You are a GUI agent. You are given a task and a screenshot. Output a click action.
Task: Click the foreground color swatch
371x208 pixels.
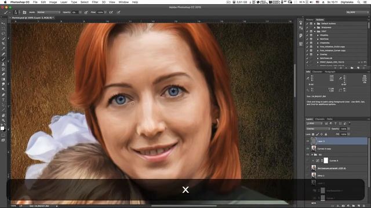click(x=2, y=128)
